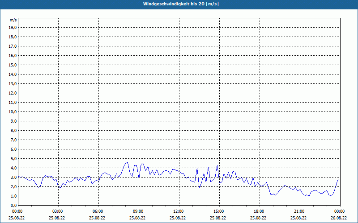The height and width of the screenshot is (223, 358).
Task: Click the 25.08.22 date under 15:00
Action: tap(218, 218)
